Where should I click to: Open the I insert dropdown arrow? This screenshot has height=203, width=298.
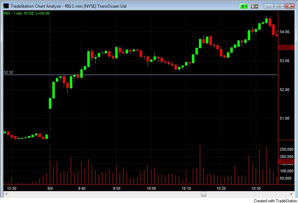pyautogui.click(x=257, y=6)
